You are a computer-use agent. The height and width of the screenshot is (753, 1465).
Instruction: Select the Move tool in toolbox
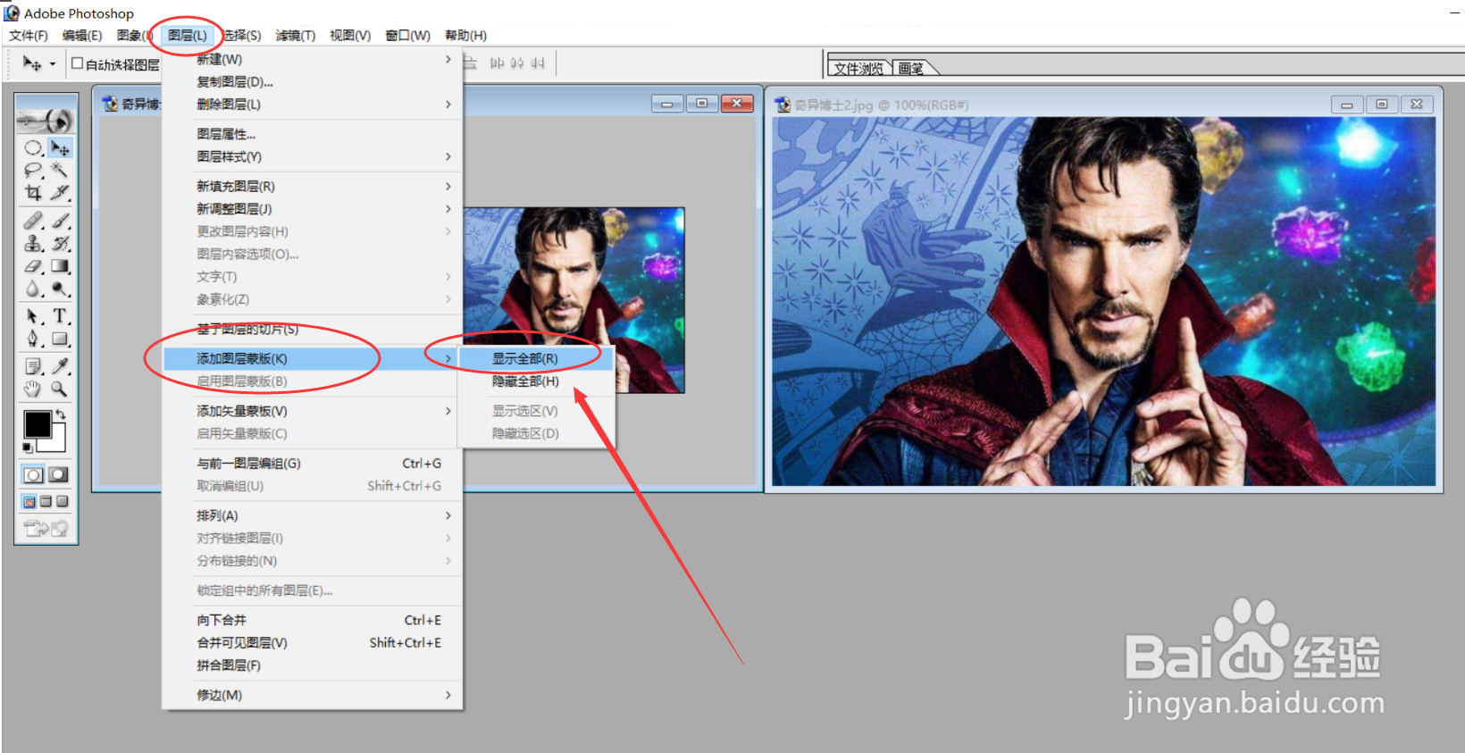pyautogui.click(x=60, y=147)
